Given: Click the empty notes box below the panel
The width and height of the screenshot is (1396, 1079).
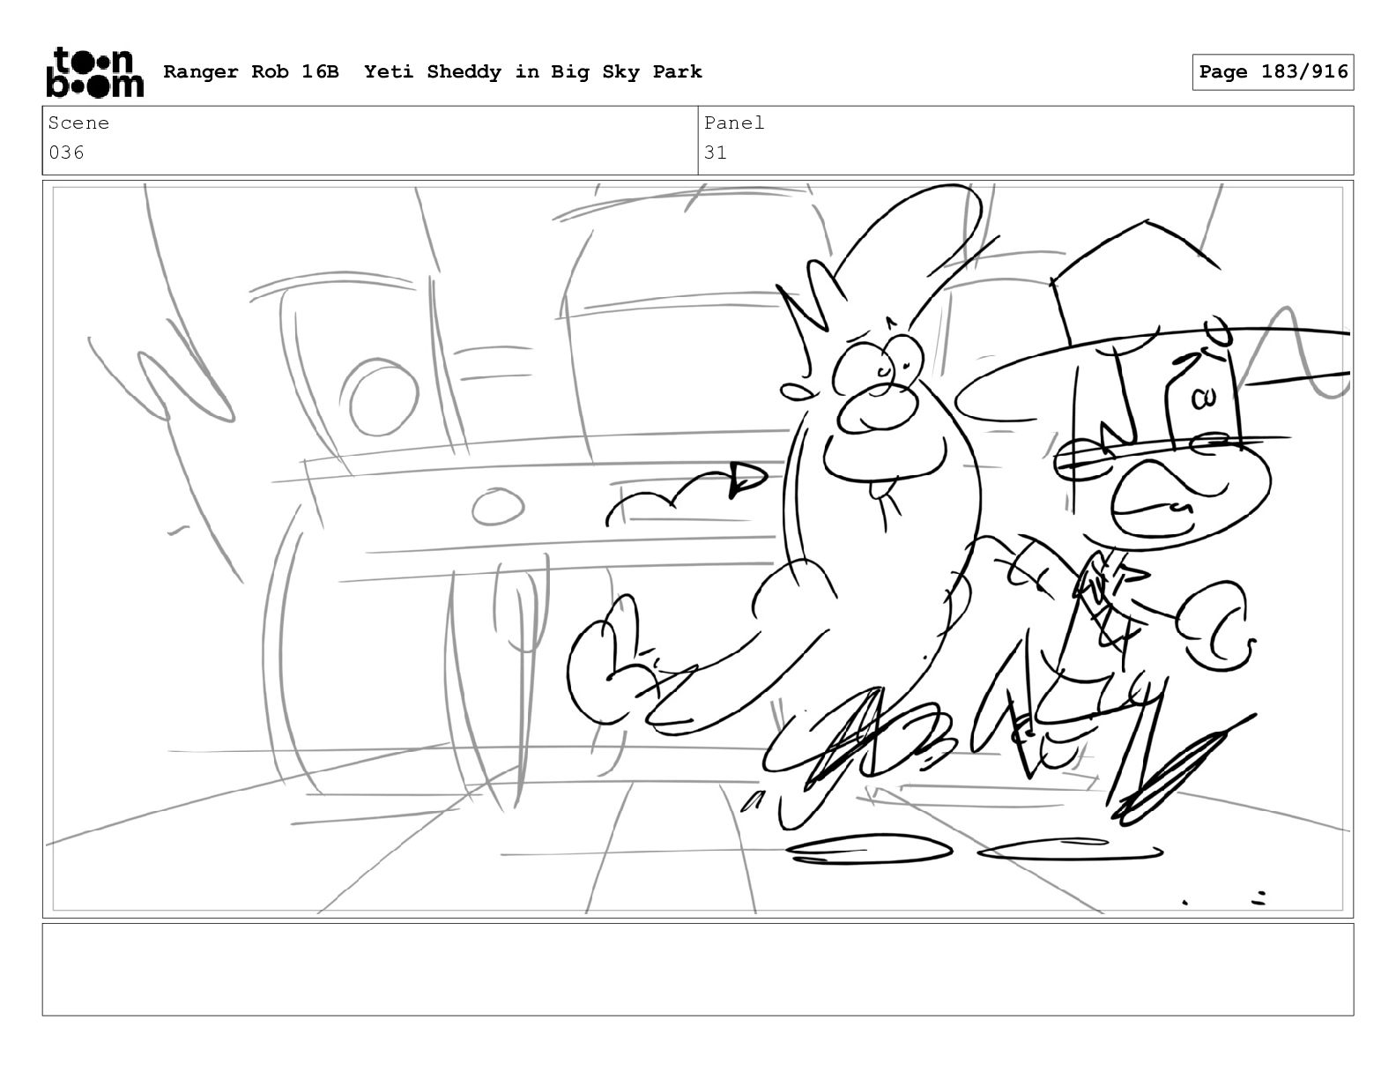Looking at the screenshot, I should 698,970.
